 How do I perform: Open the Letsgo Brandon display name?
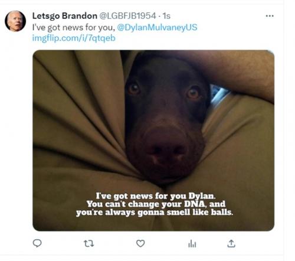tap(65, 16)
